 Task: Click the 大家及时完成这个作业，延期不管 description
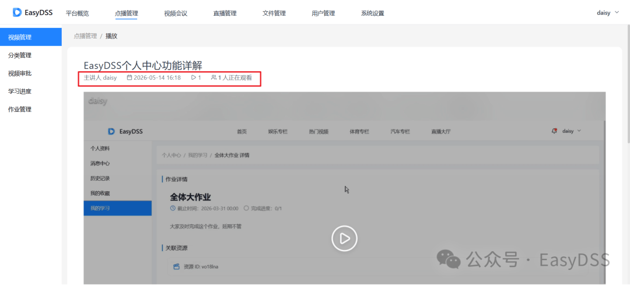click(x=206, y=226)
